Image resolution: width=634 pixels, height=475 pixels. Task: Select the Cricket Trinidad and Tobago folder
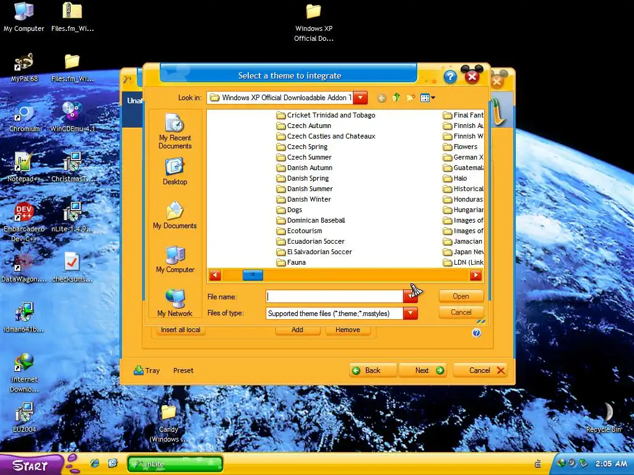[326, 115]
